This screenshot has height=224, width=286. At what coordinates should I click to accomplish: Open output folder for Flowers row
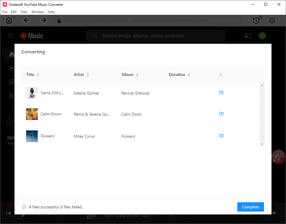[221, 136]
